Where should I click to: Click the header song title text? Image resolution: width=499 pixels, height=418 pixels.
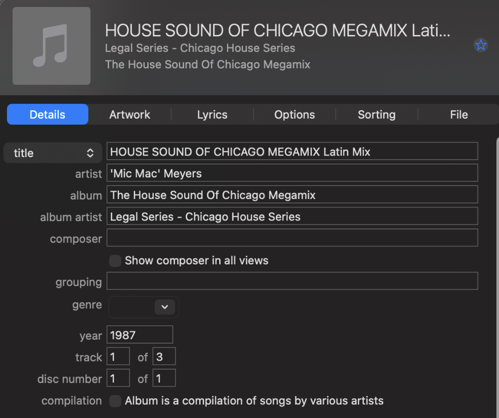277,30
